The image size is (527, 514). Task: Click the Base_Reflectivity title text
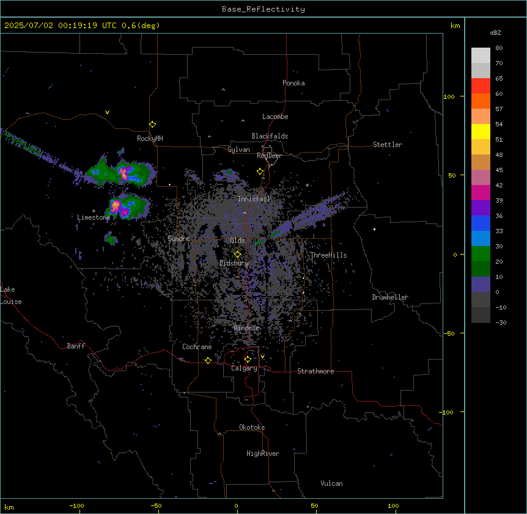click(x=263, y=9)
